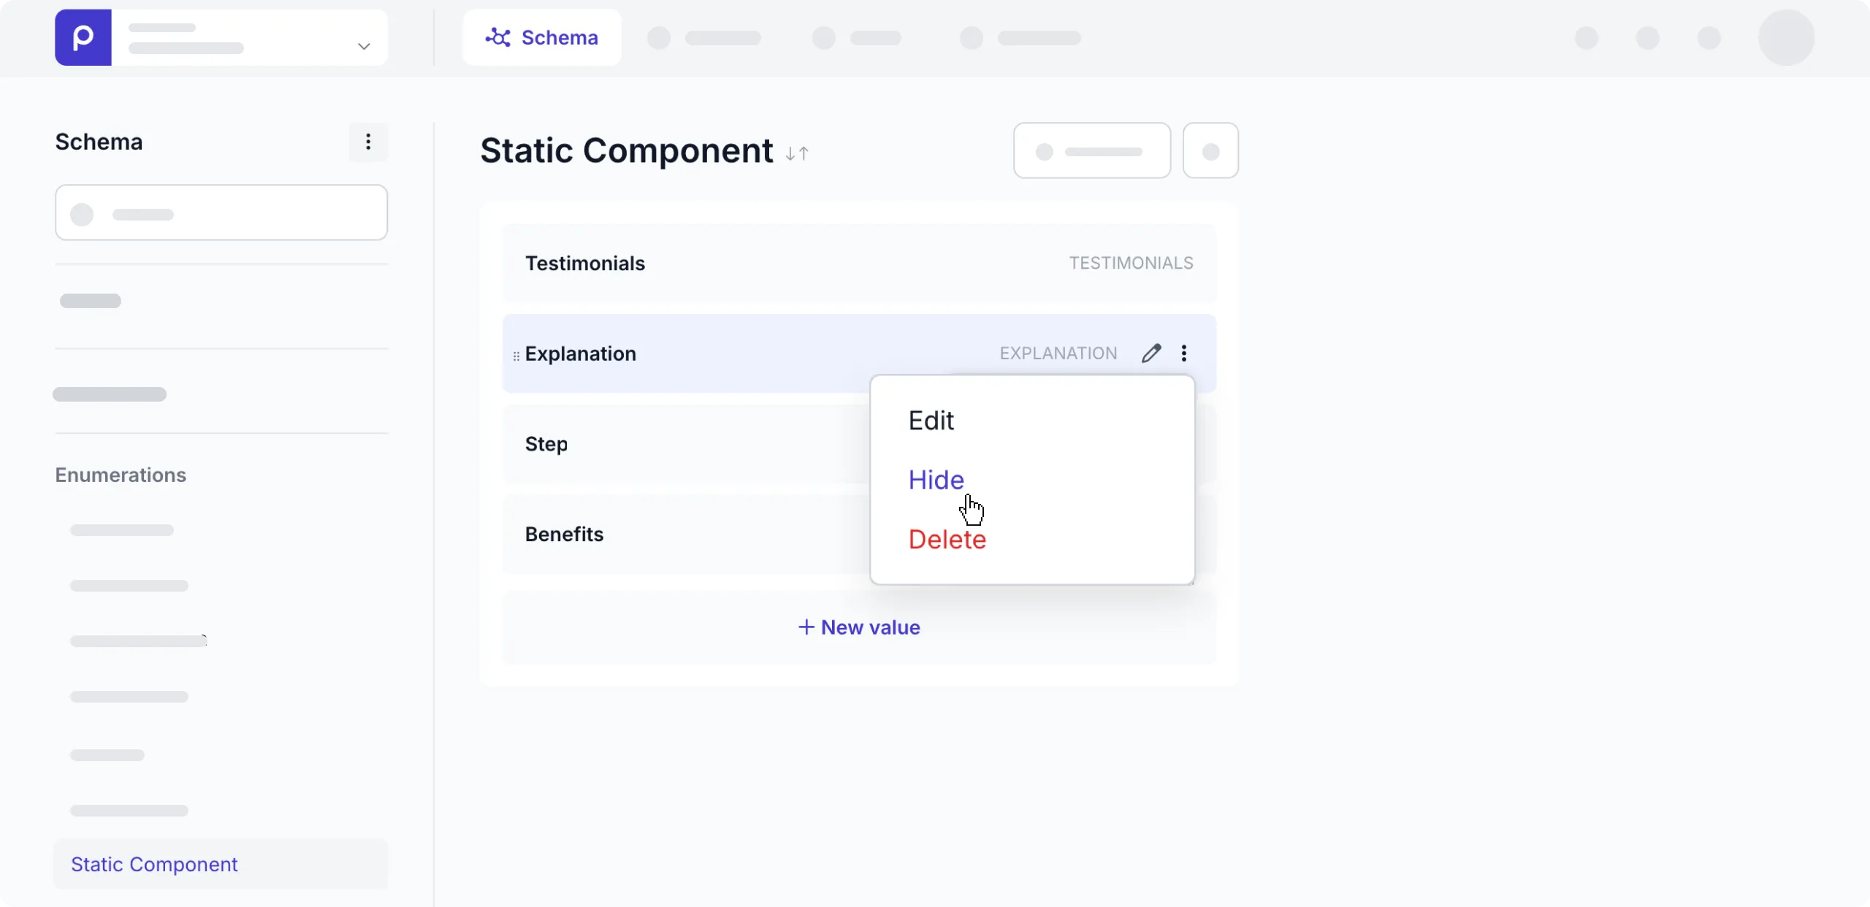Choose Edit from the context menu
Viewport: 1870px width, 907px height.
click(x=931, y=420)
